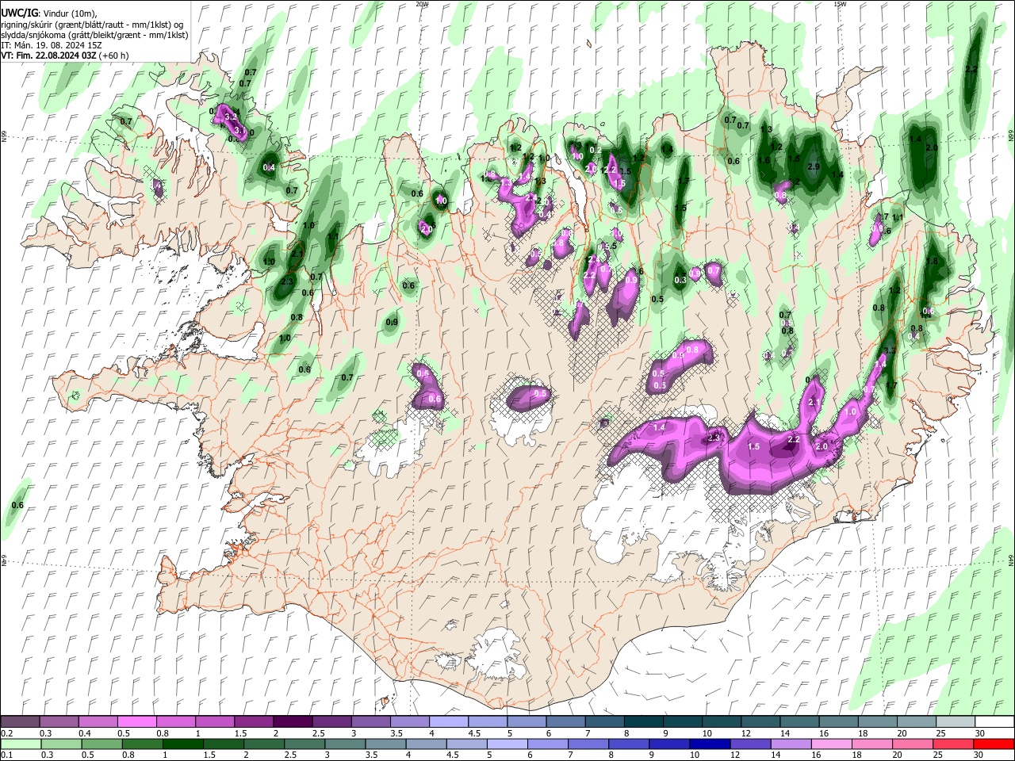This screenshot has width=1015, height=761.
Task: Click the 0.1 label in the rain legend
Action: click(6, 755)
